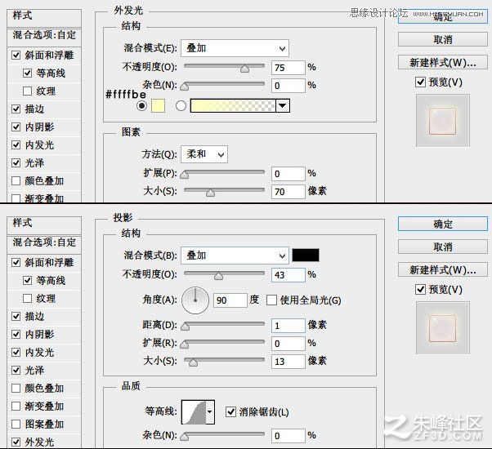Image resolution: width=492 pixels, height=449 pixels.
Task: Select gradient radio button beside gradient bar
Action: [181, 105]
